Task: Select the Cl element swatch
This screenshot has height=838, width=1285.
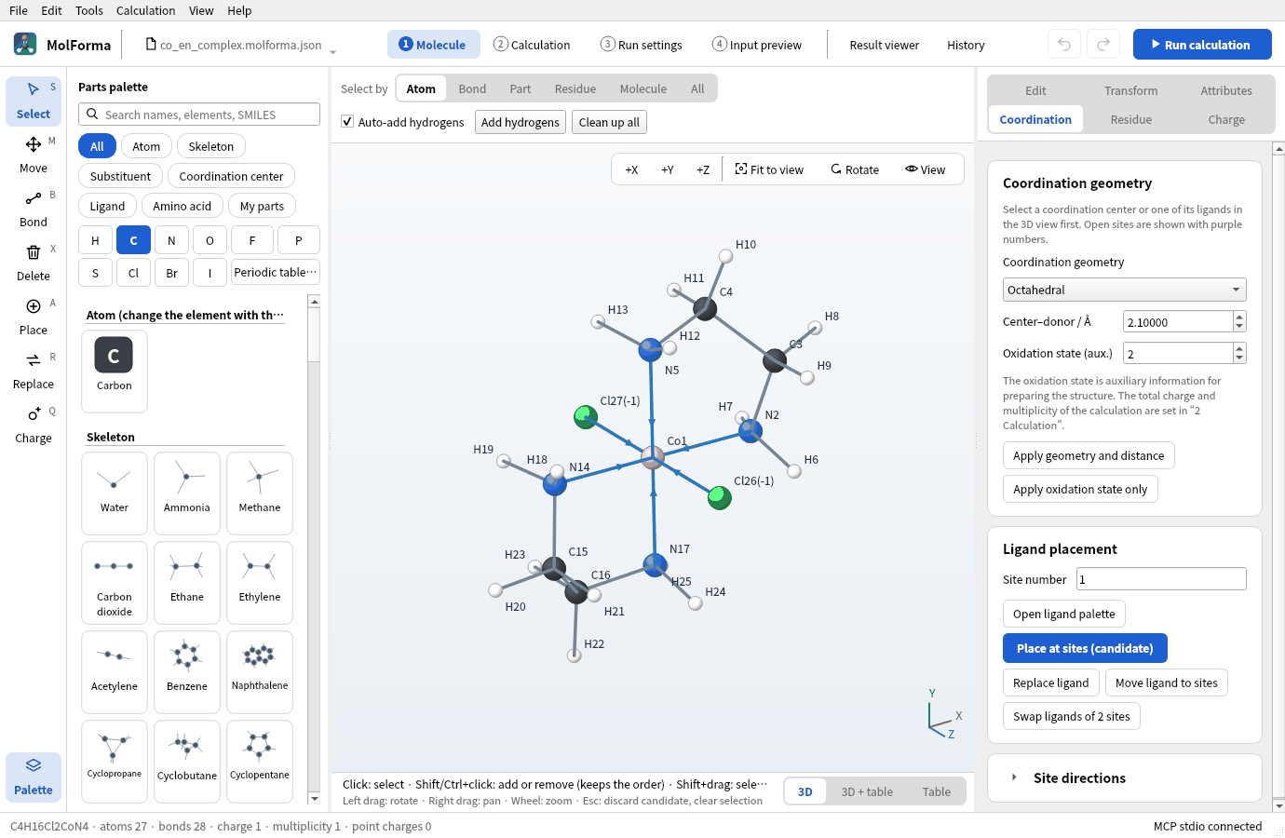Action: click(x=133, y=273)
